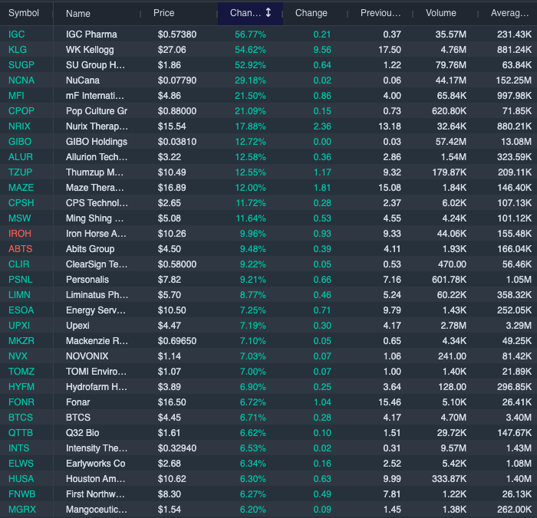Image resolution: width=537 pixels, height=518 pixels.
Task: Select the name Personalis
Action: click(87, 280)
